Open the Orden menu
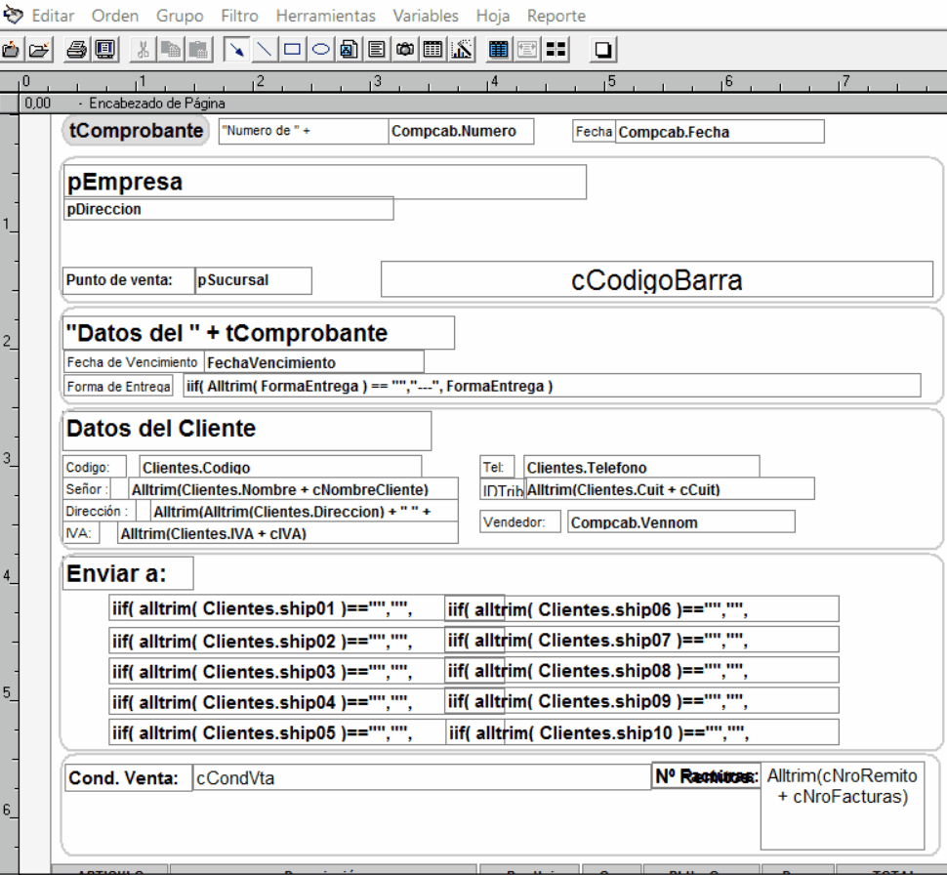This screenshot has width=947, height=875. point(115,16)
